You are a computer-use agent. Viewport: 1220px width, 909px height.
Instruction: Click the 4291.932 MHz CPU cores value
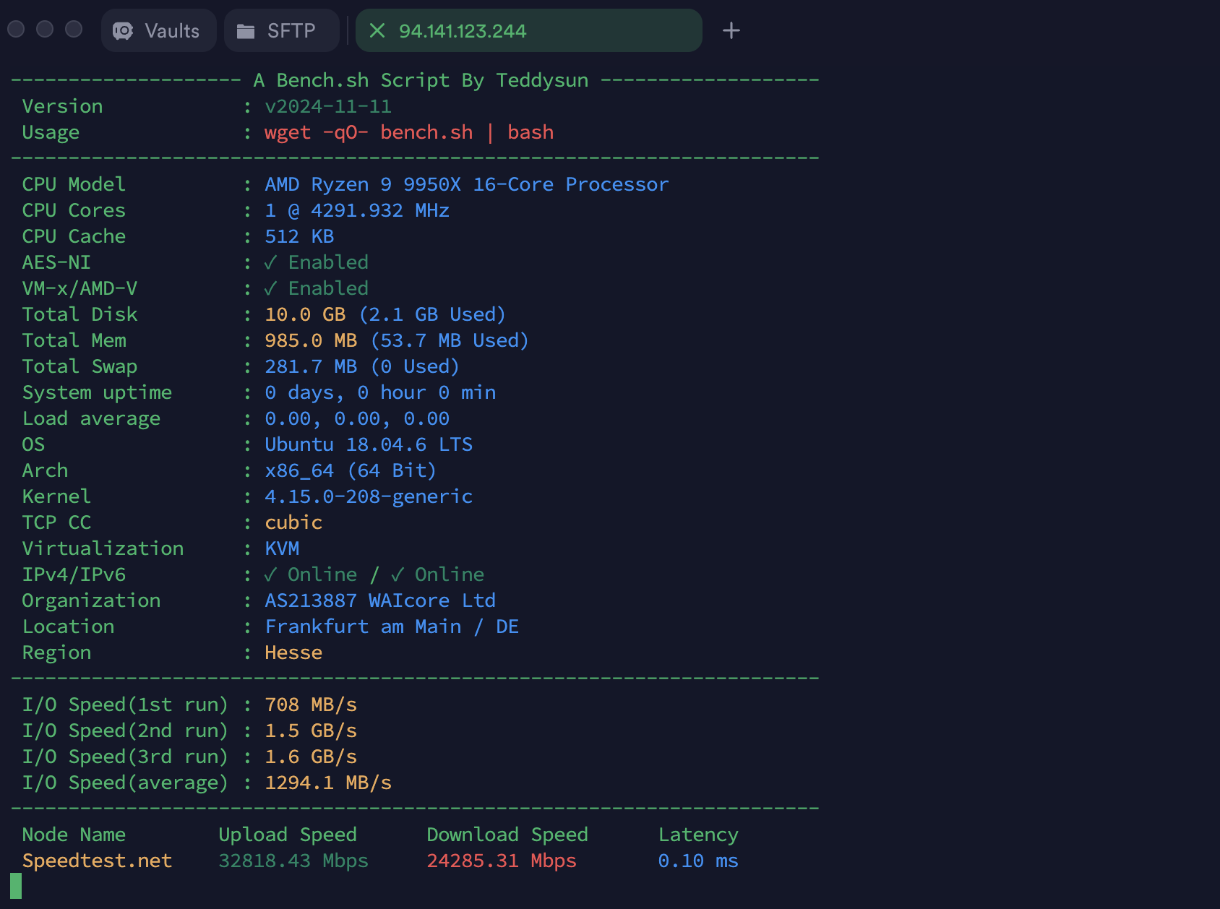357,210
